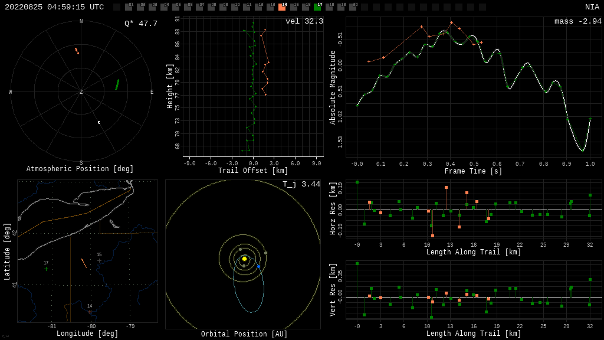The image size is (604, 340).
Task: Click the Z zenith label at polar center
Action: pyautogui.click(x=81, y=91)
